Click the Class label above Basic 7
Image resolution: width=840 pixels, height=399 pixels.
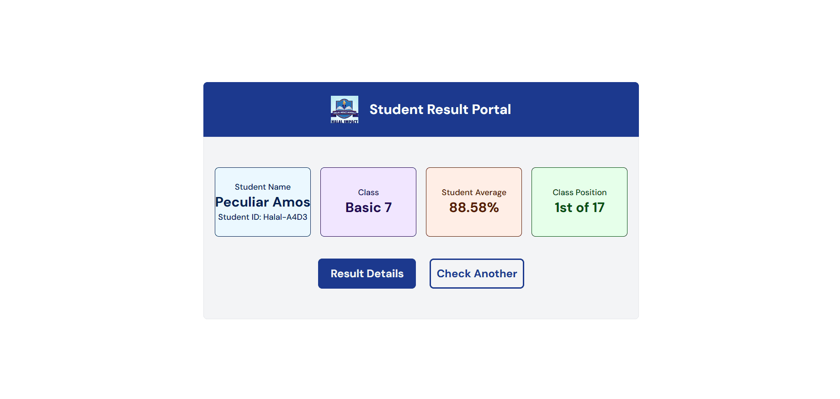(x=368, y=192)
